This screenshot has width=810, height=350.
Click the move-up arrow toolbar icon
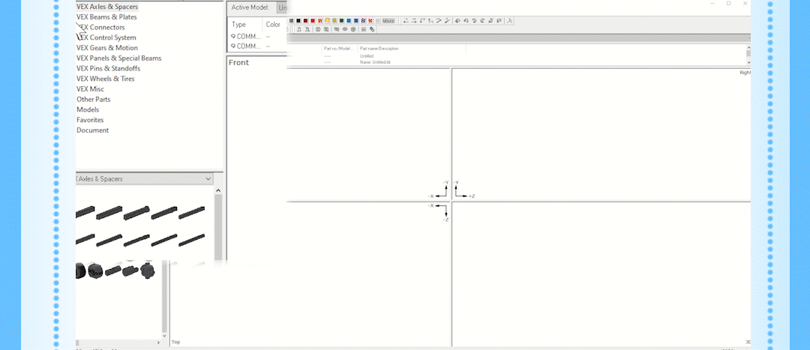pos(430,21)
